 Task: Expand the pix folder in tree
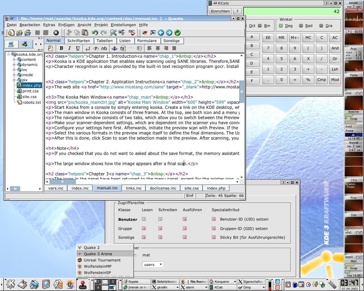[x=14, y=80]
